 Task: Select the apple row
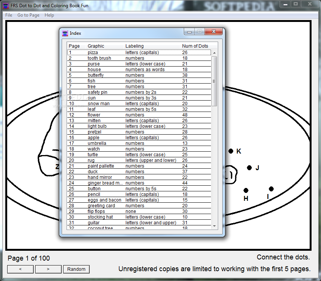click(139, 138)
